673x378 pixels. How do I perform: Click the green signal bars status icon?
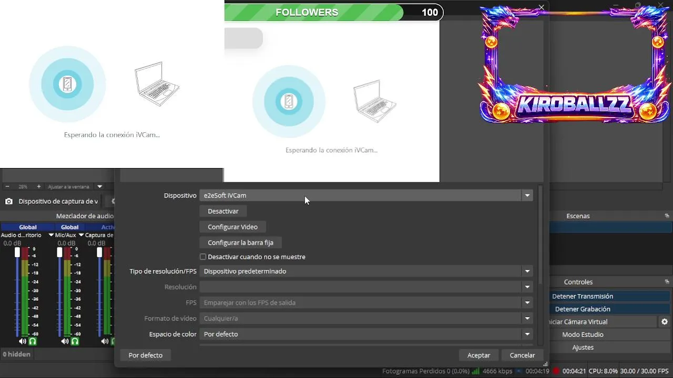[475, 371]
